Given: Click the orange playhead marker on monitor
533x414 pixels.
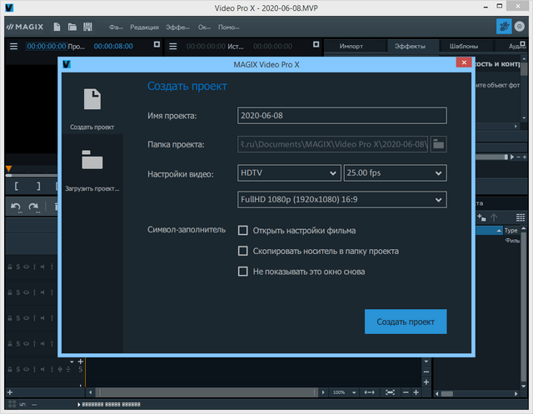Looking at the screenshot, I should tap(9, 168).
